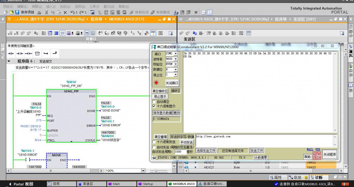Click the delete X icon in main toolbar

pyautogui.click(x=65, y=12)
